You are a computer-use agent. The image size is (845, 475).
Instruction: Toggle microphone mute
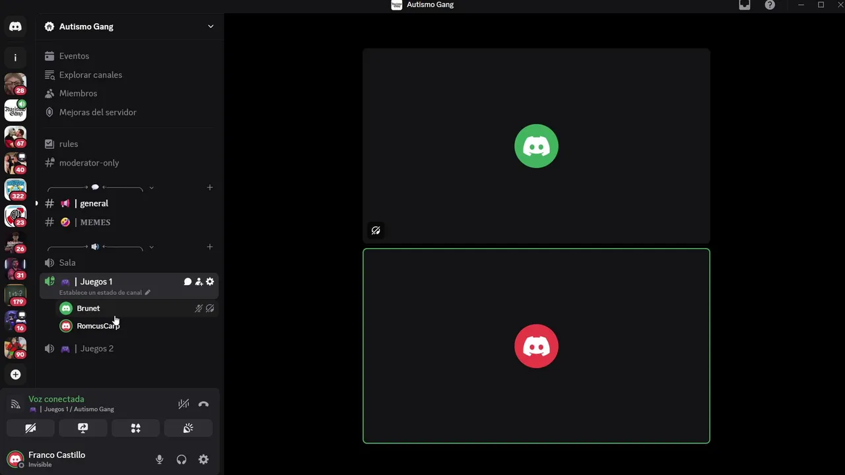click(159, 459)
